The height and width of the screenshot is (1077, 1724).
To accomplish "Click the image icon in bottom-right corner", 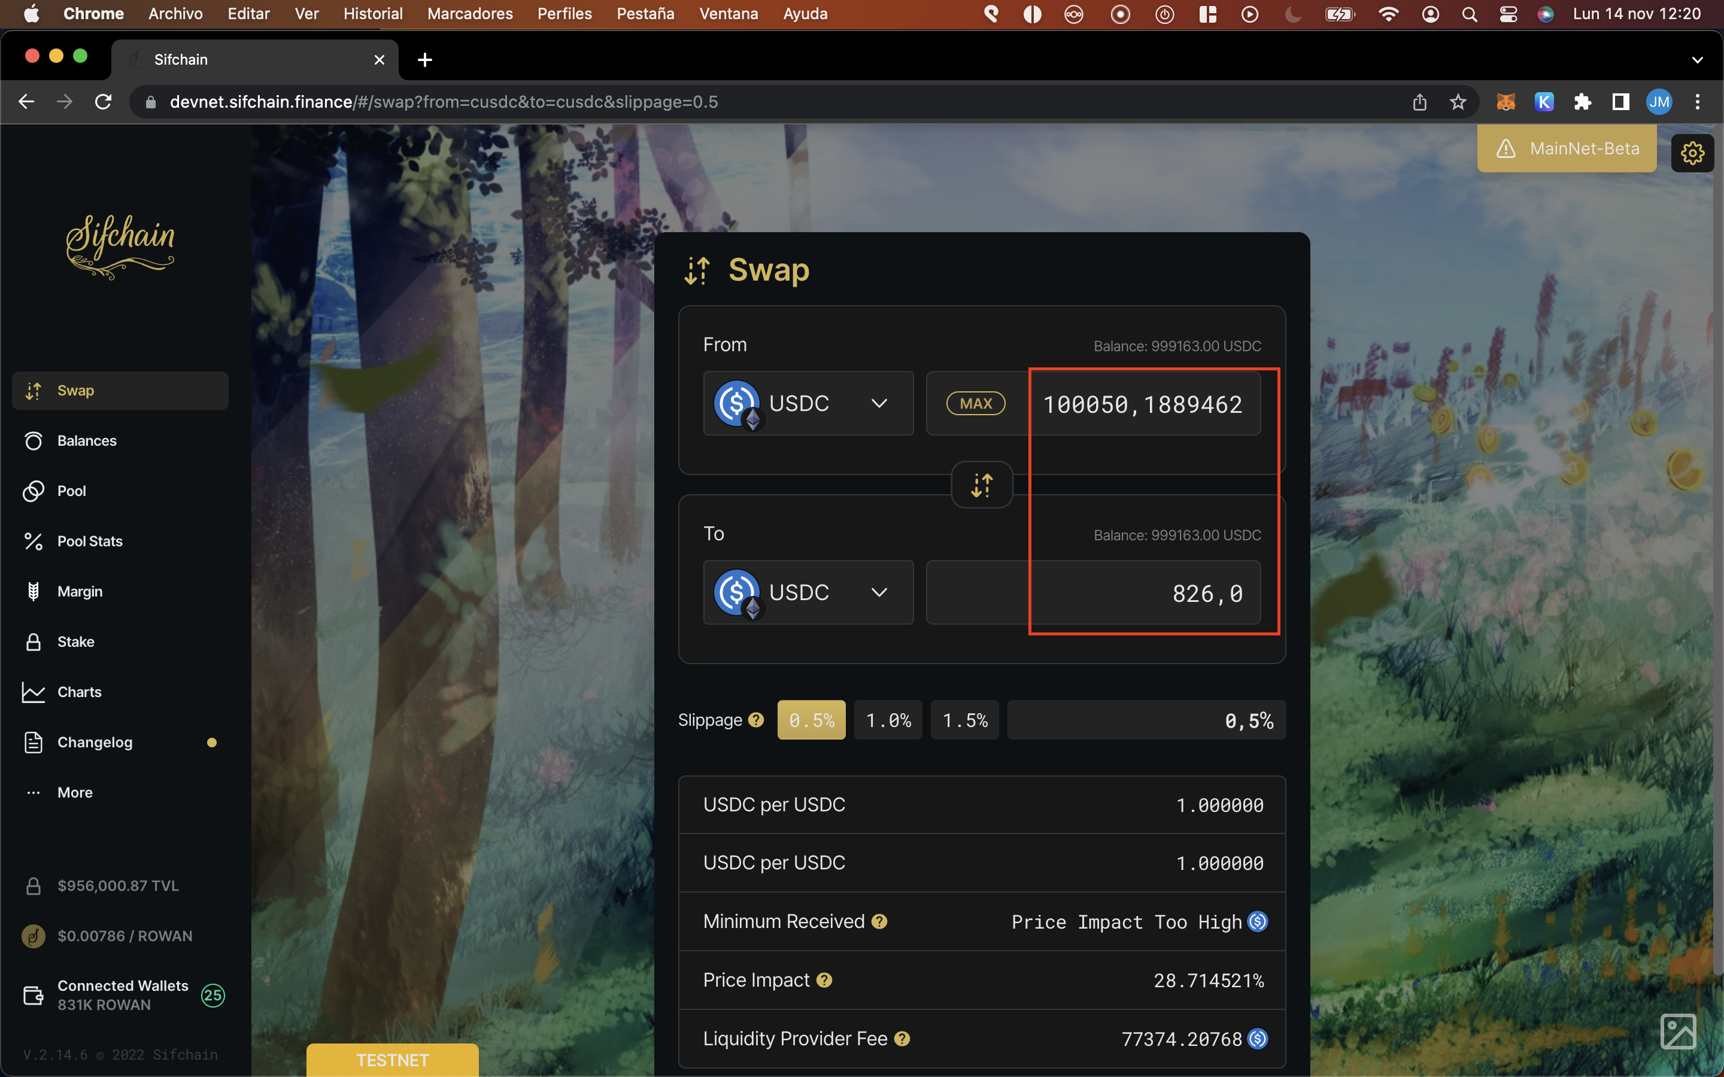I will [x=1678, y=1032].
